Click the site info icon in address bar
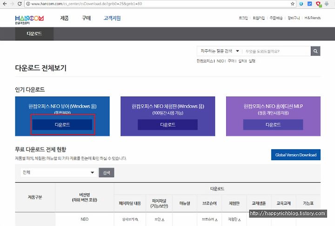 coord(28,4)
